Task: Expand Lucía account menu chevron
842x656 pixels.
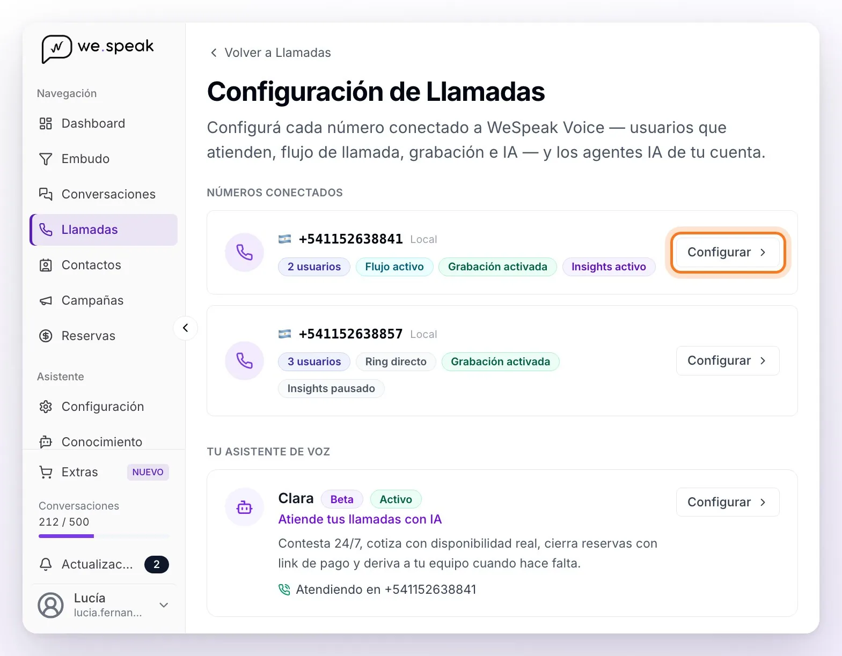Action: coord(164,605)
